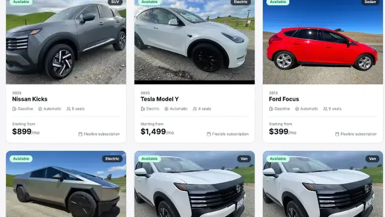Click the fuel icon on Nissan Kicks card

[14, 108]
